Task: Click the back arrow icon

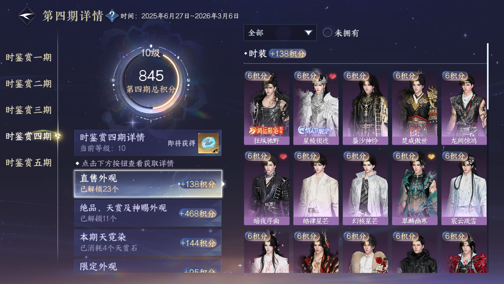Action: pos(27,15)
